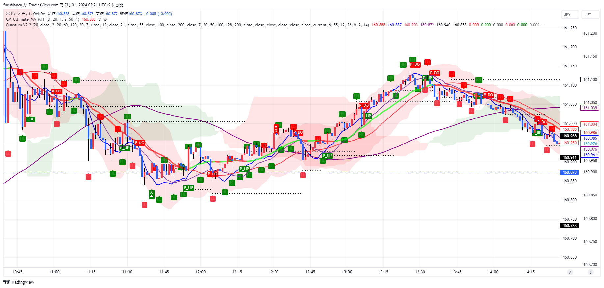Click the purple 161.039 price label
604x288 pixels.
tap(590, 108)
